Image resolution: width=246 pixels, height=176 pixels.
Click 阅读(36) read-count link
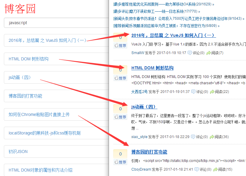pos(219,137)
